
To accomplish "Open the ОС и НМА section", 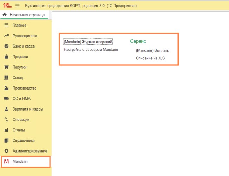I will click(x=21, y=99).
